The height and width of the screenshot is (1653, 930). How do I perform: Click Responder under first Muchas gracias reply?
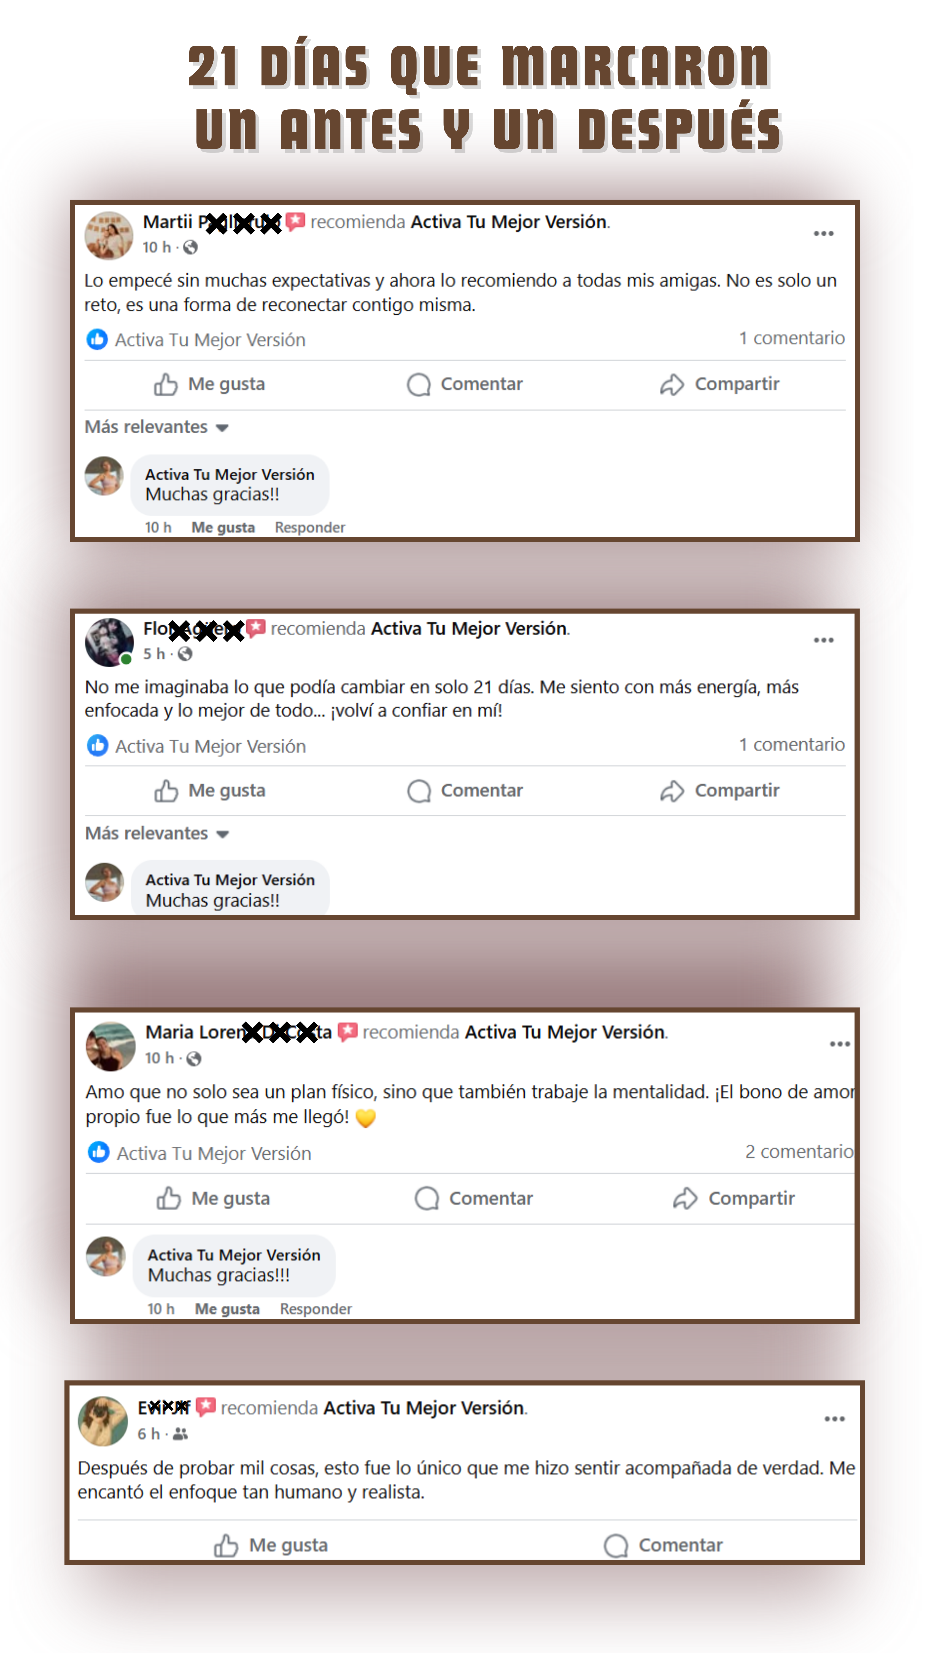[310, 528]
